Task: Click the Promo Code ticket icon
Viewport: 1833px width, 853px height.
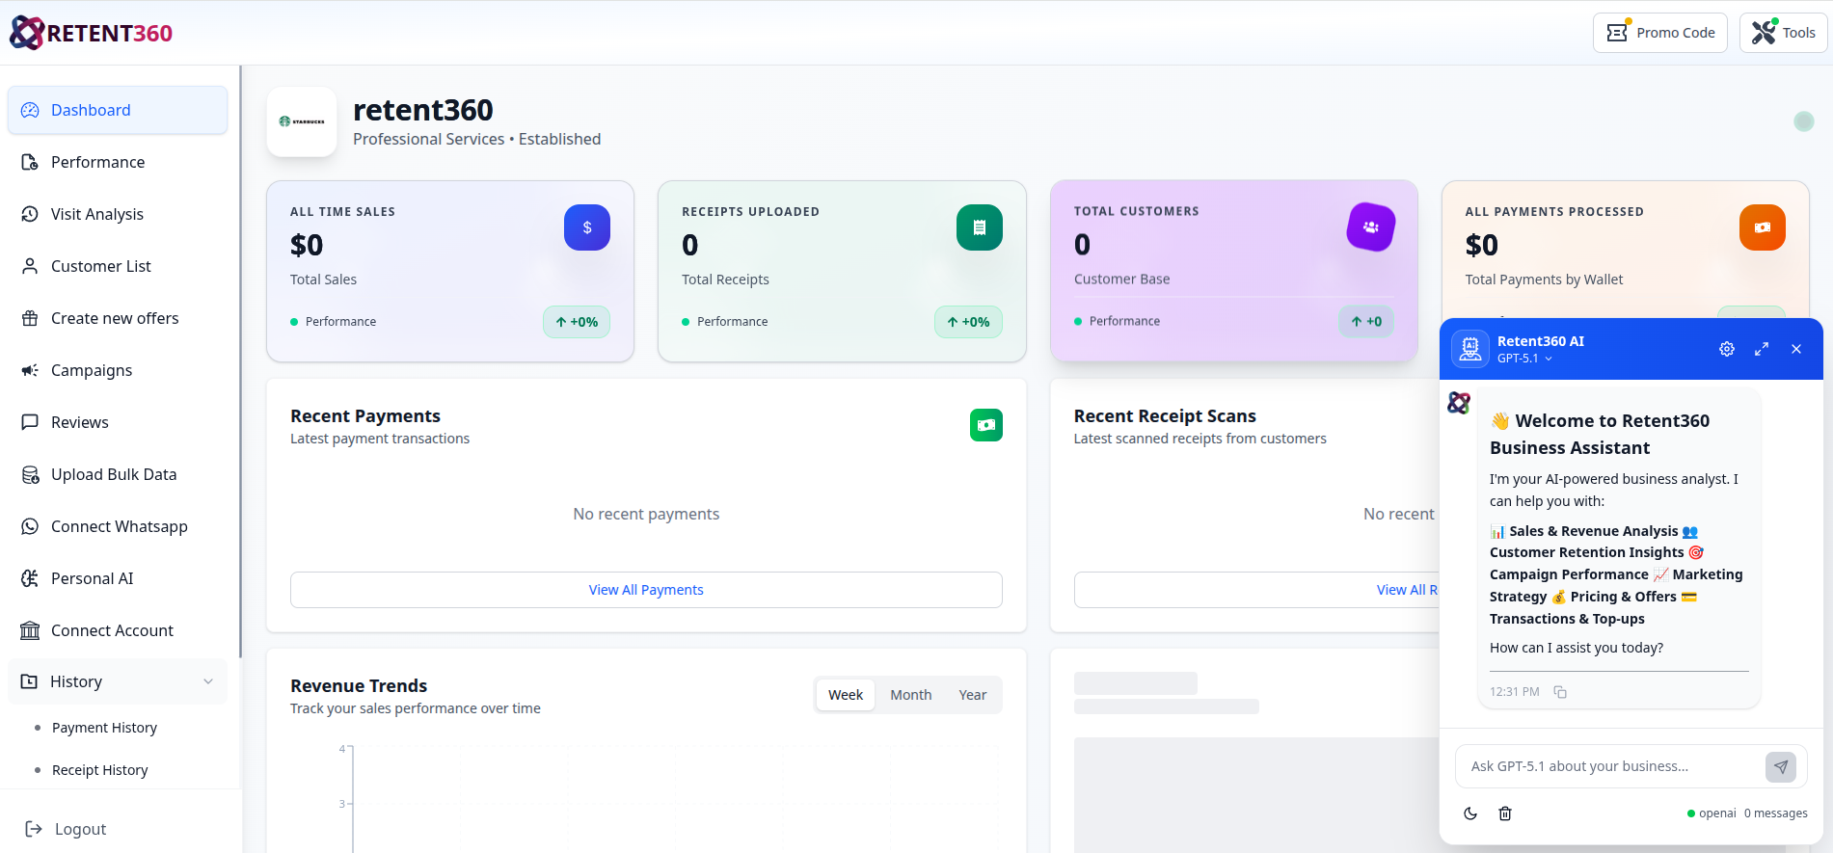Action: [x=1617, y=33]
